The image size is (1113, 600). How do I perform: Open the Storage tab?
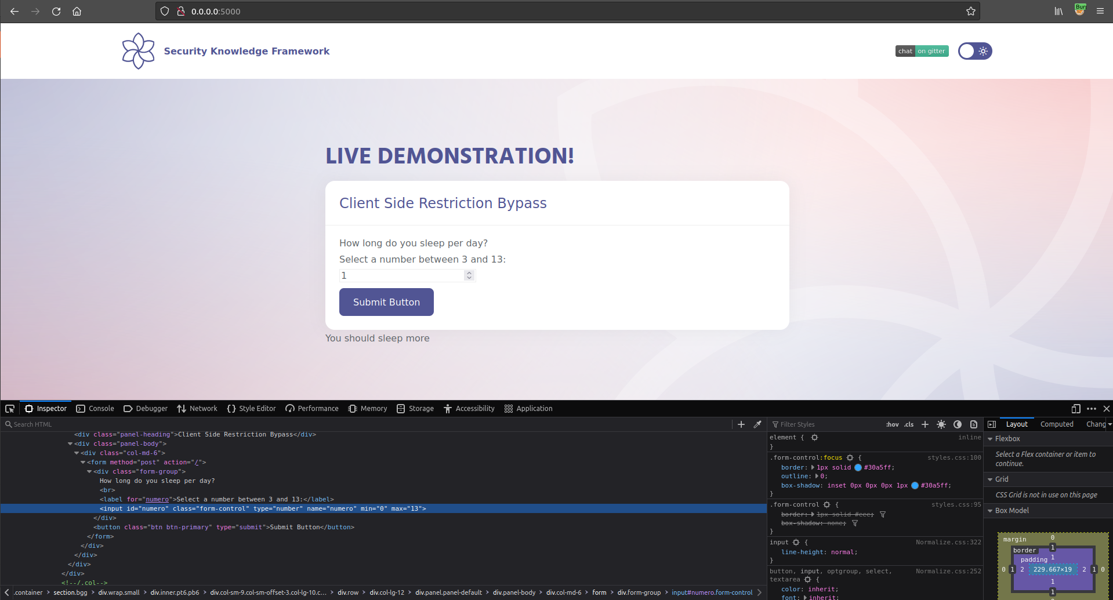pyautogui.click(x=415, y=409)
